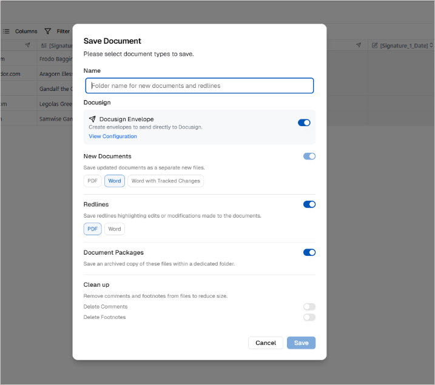The height and width of the screenshot is (385, 435).
Task: Click the Columns list icon in background toolbar
Action: [6, 32]
